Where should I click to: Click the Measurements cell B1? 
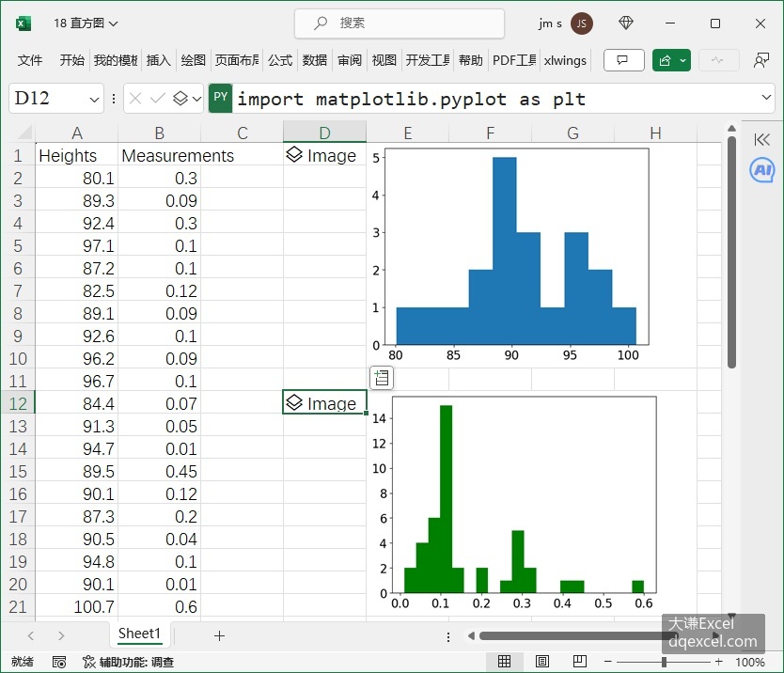click(159, 155)
